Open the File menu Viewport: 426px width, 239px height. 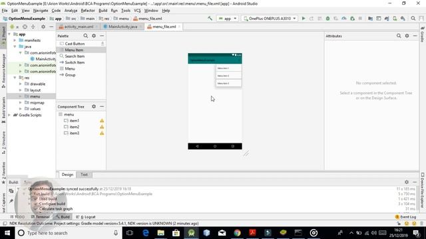click(5, 11)
